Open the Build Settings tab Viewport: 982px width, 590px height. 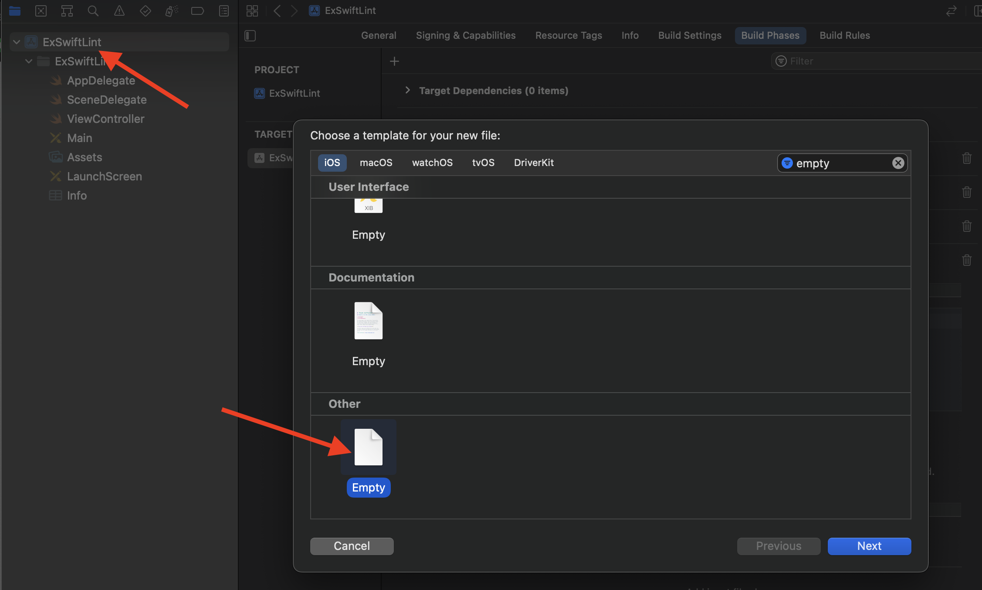689,35
